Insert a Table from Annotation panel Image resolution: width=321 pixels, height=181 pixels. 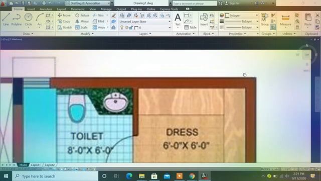(x=190, y=27)
